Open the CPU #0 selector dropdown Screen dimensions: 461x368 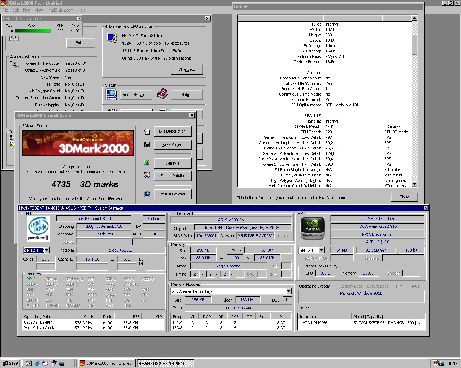point(47,250)
